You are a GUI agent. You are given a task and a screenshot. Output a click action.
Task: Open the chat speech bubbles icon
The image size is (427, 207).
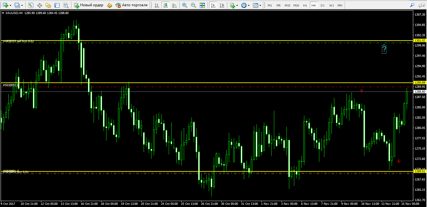pos(421,5)
